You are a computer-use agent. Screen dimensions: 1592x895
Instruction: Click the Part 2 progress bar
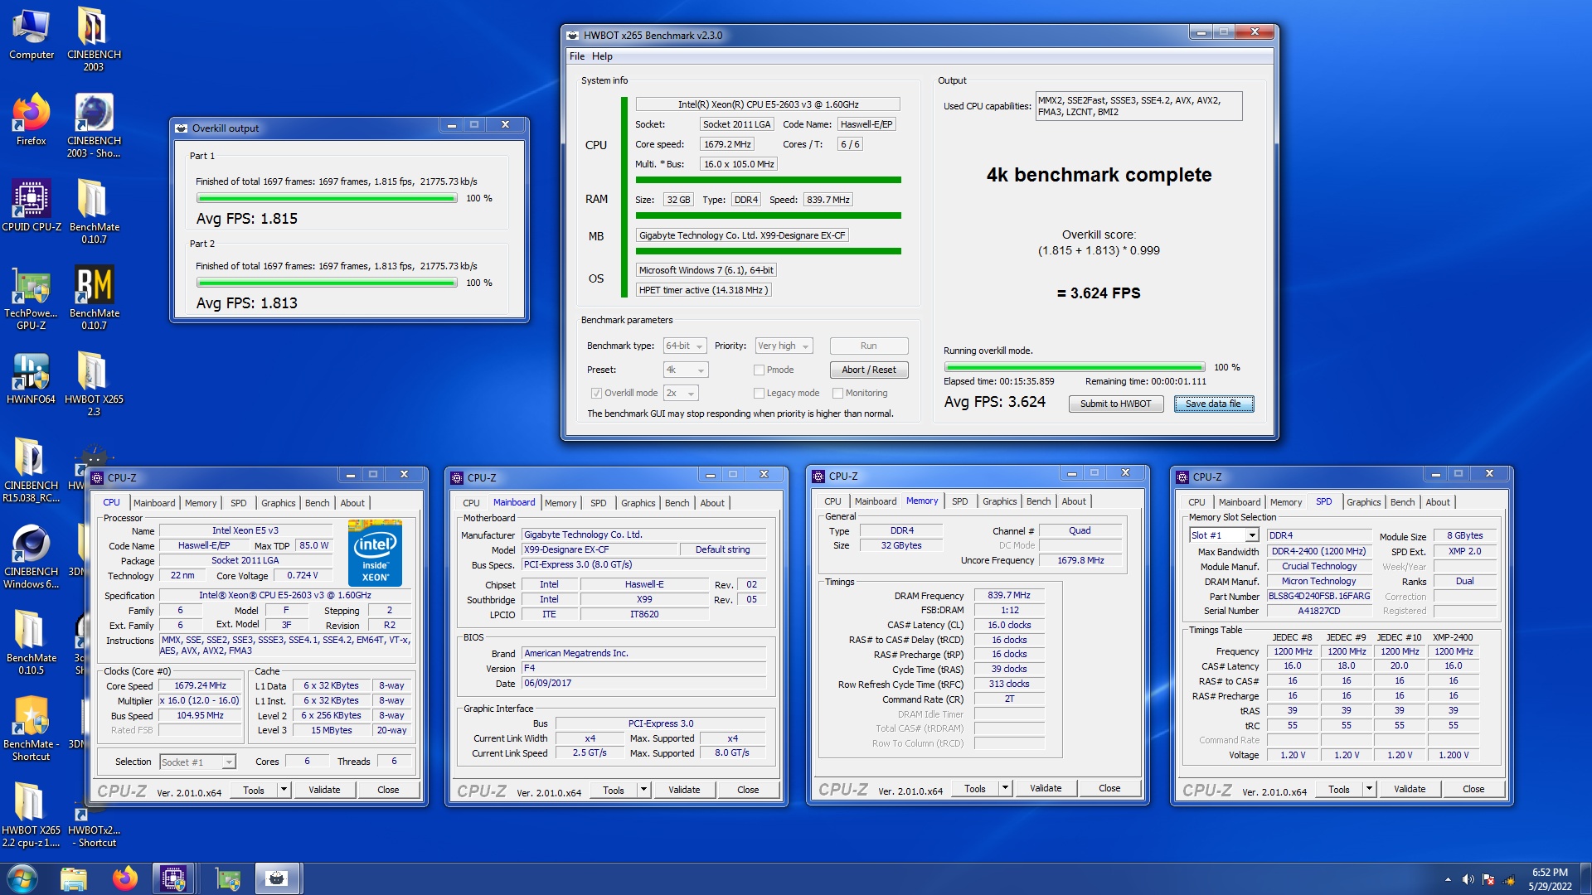327,283
